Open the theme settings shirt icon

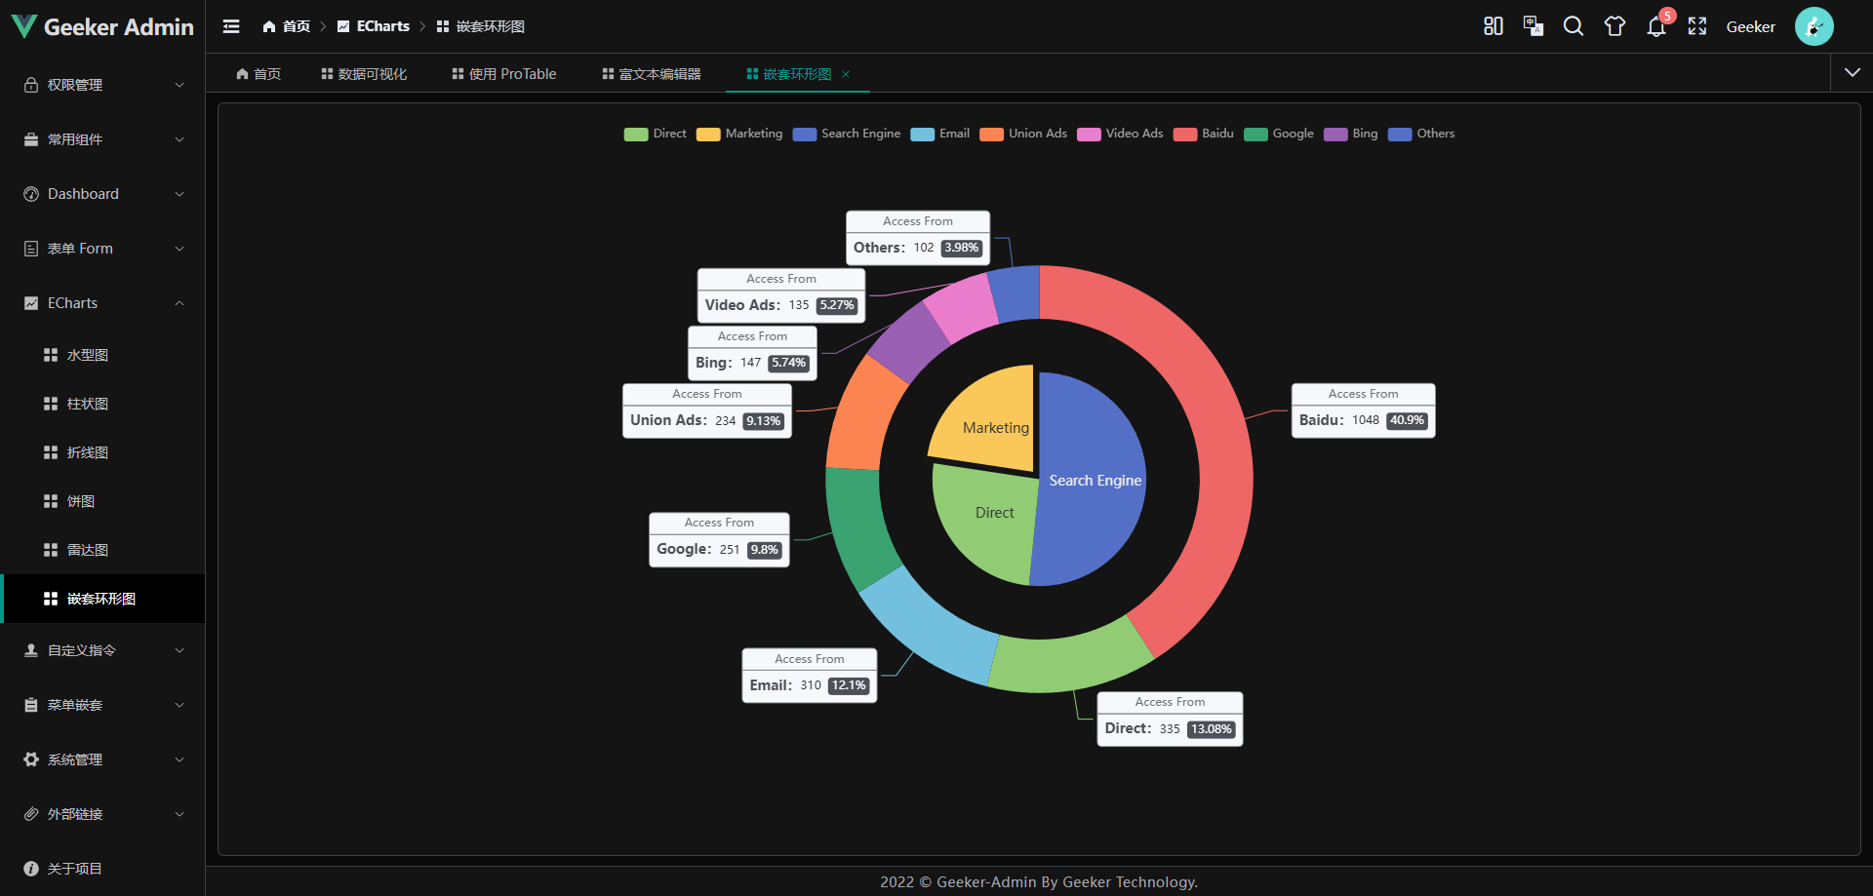coord(1614,26)
